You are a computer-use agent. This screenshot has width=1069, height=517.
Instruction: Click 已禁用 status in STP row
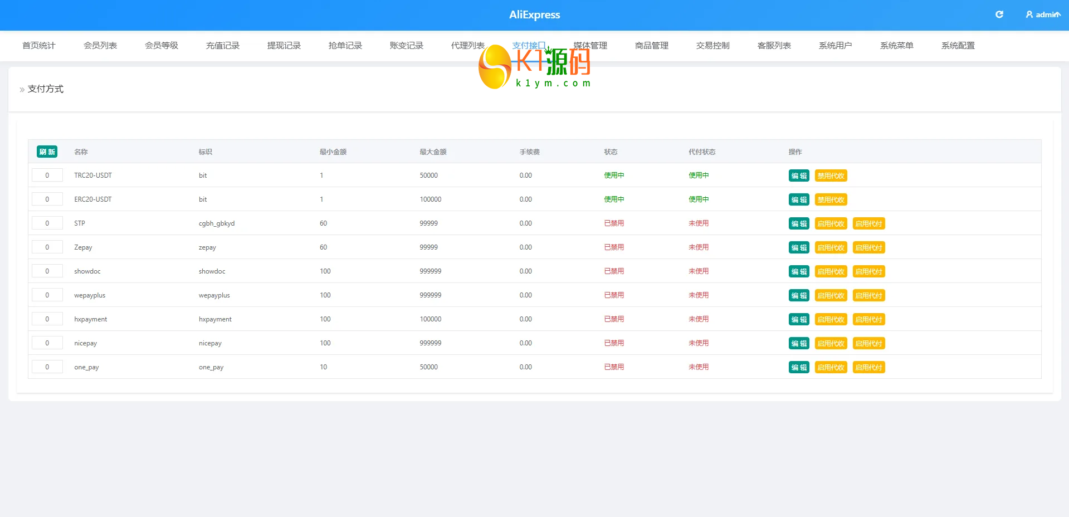(x=614, y=223)
